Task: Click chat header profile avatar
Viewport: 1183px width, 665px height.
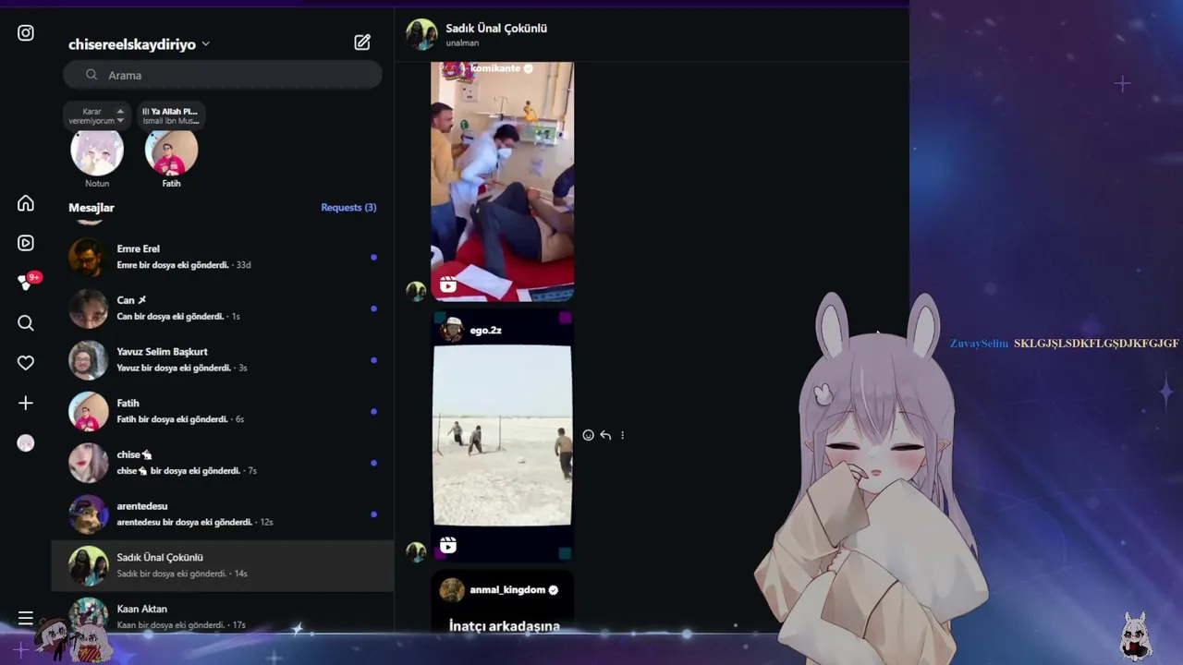Action: pos(421,34)
